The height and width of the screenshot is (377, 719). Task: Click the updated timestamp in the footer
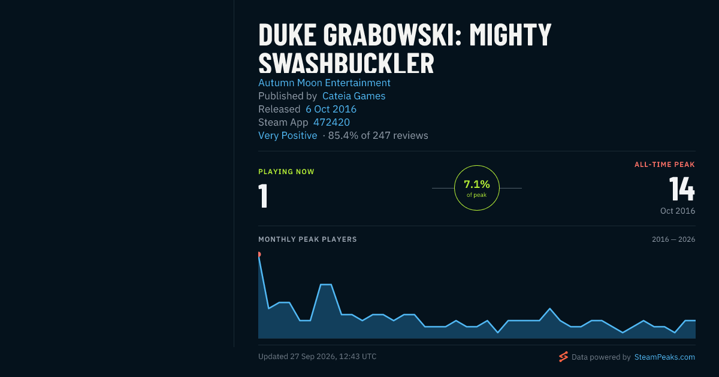[318, 357]
